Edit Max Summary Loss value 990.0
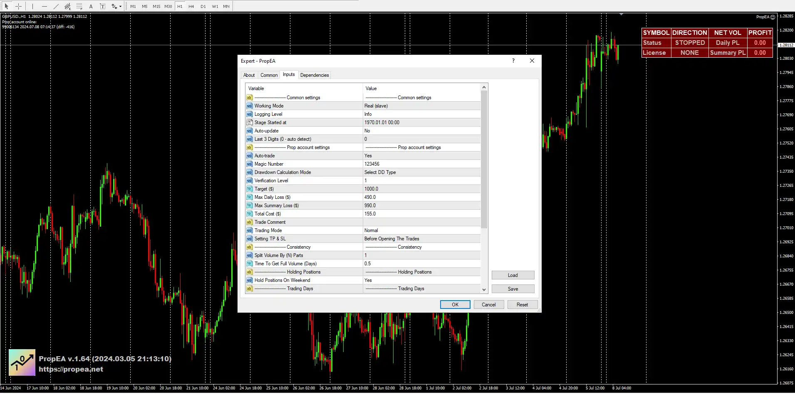Screen dimensions: 795x394 421,206
